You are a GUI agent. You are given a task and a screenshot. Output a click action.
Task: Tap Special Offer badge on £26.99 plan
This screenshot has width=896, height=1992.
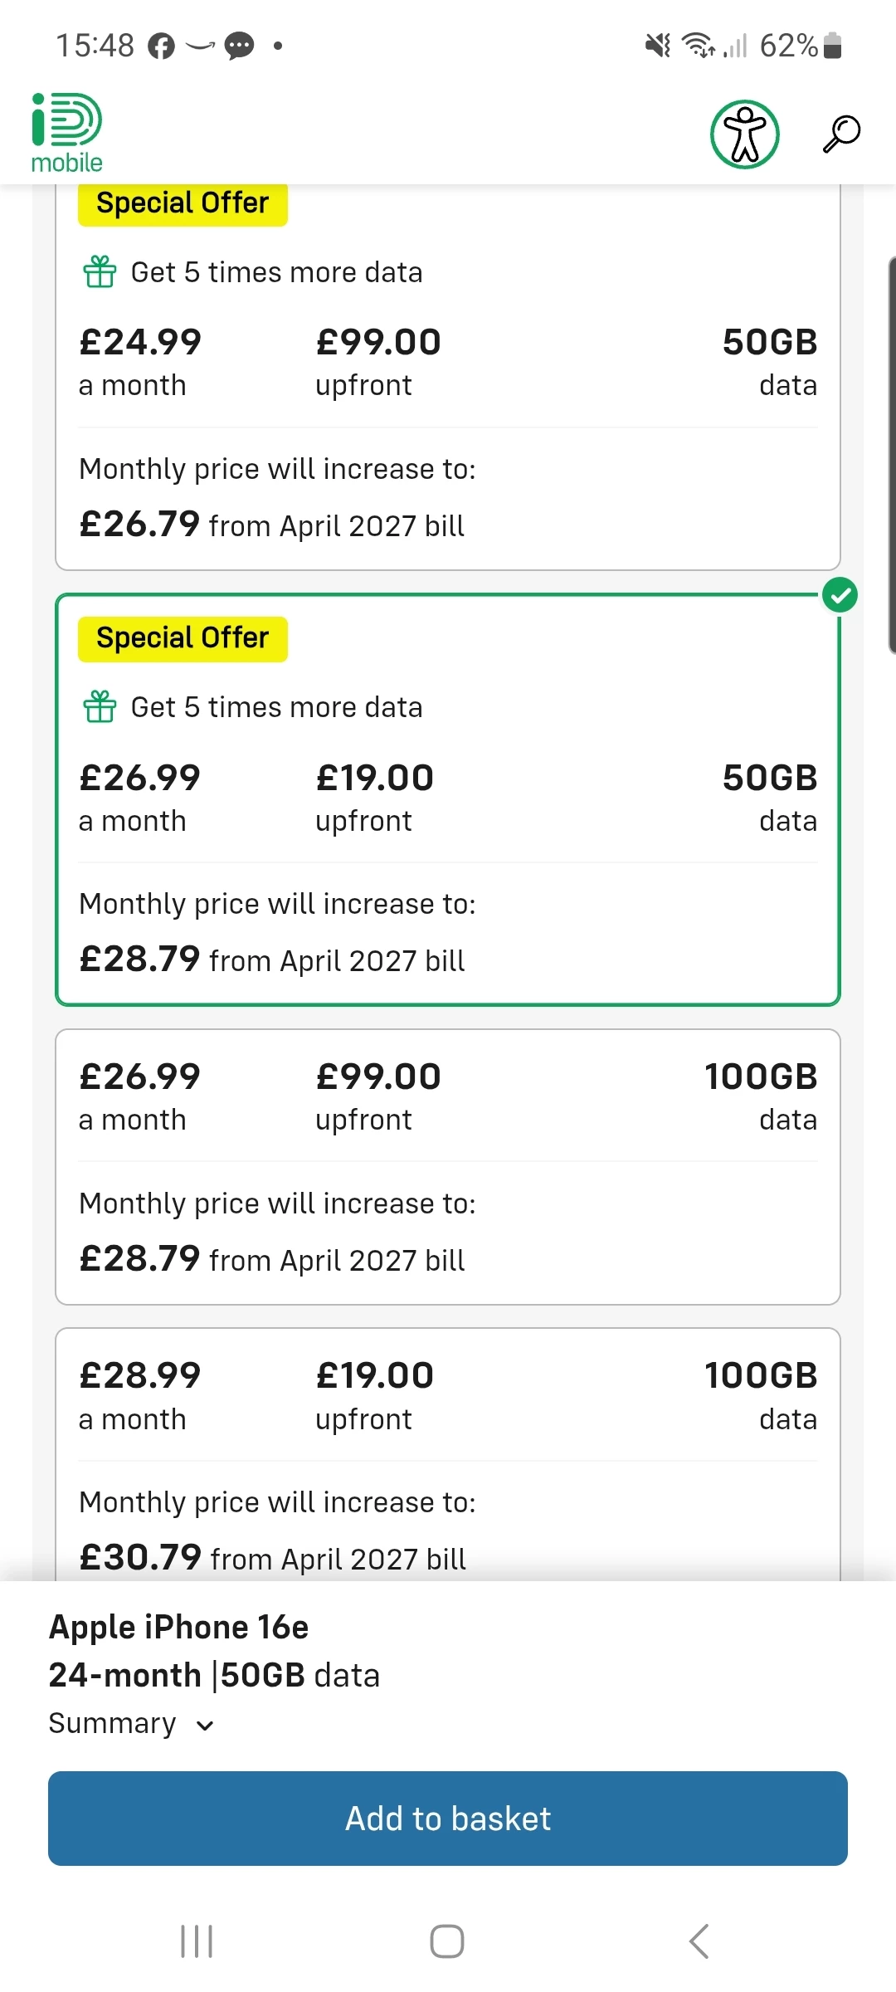click(x=183, y=638)
